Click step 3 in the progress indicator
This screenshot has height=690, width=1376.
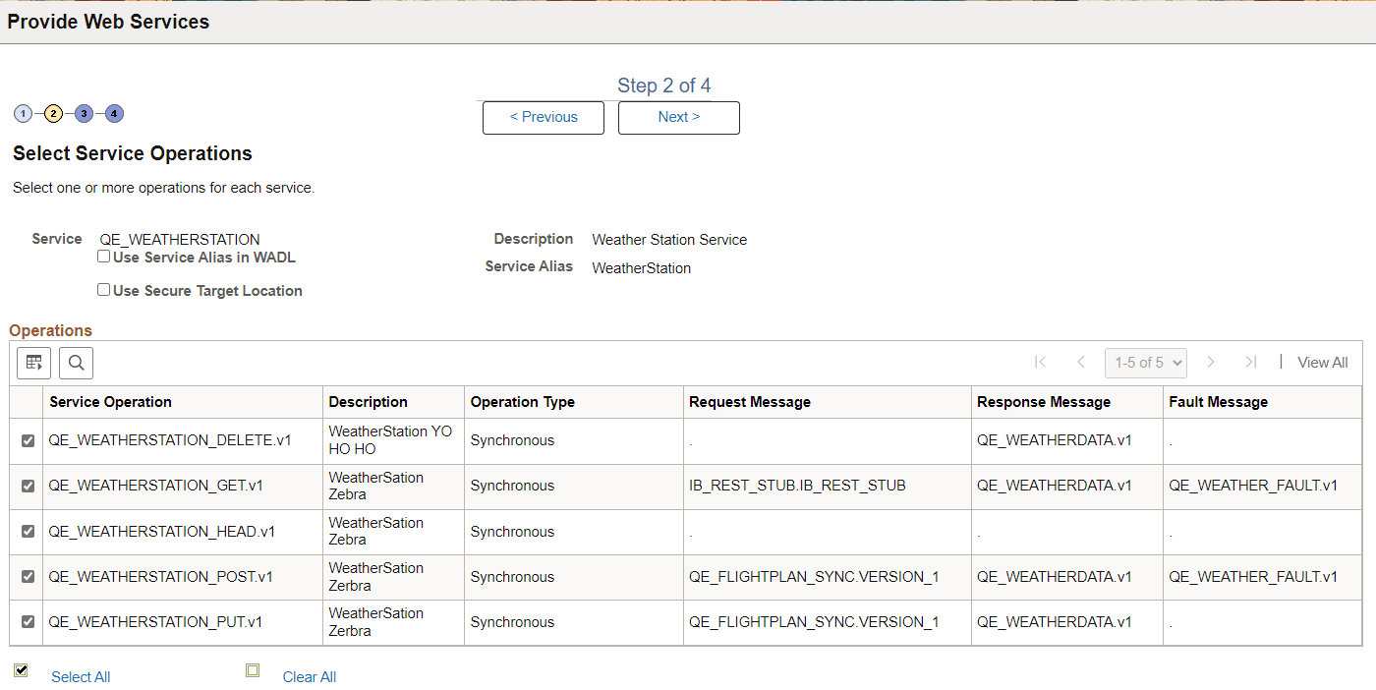(84, 113)
